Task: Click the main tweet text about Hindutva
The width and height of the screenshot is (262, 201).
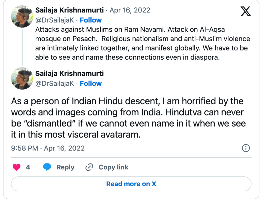Action: [x=128, y=118]
